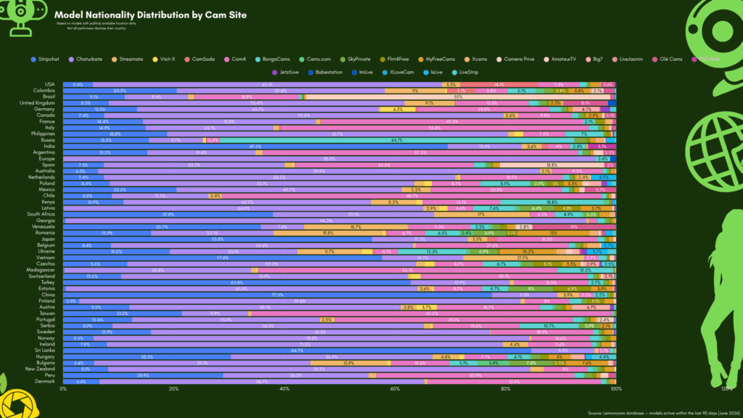This screenshot has height=418, width=743.
Task: Click the chart title 'Model Nationality Distribution by Cam Site'
Action: coord(150,15)
